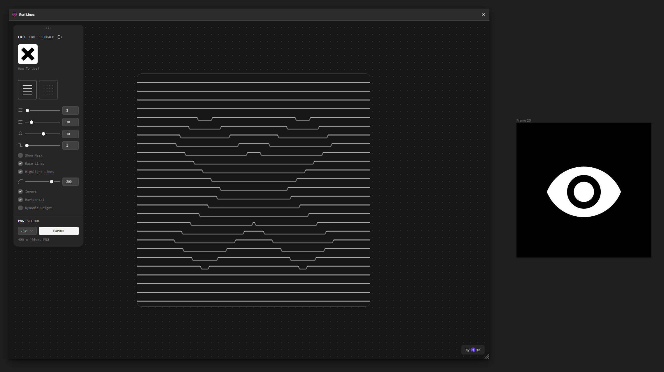Image resolution: width=664 pixels, height=372 pixels.
Task: Click the step icon beside value 1
Action: point(20,145)
